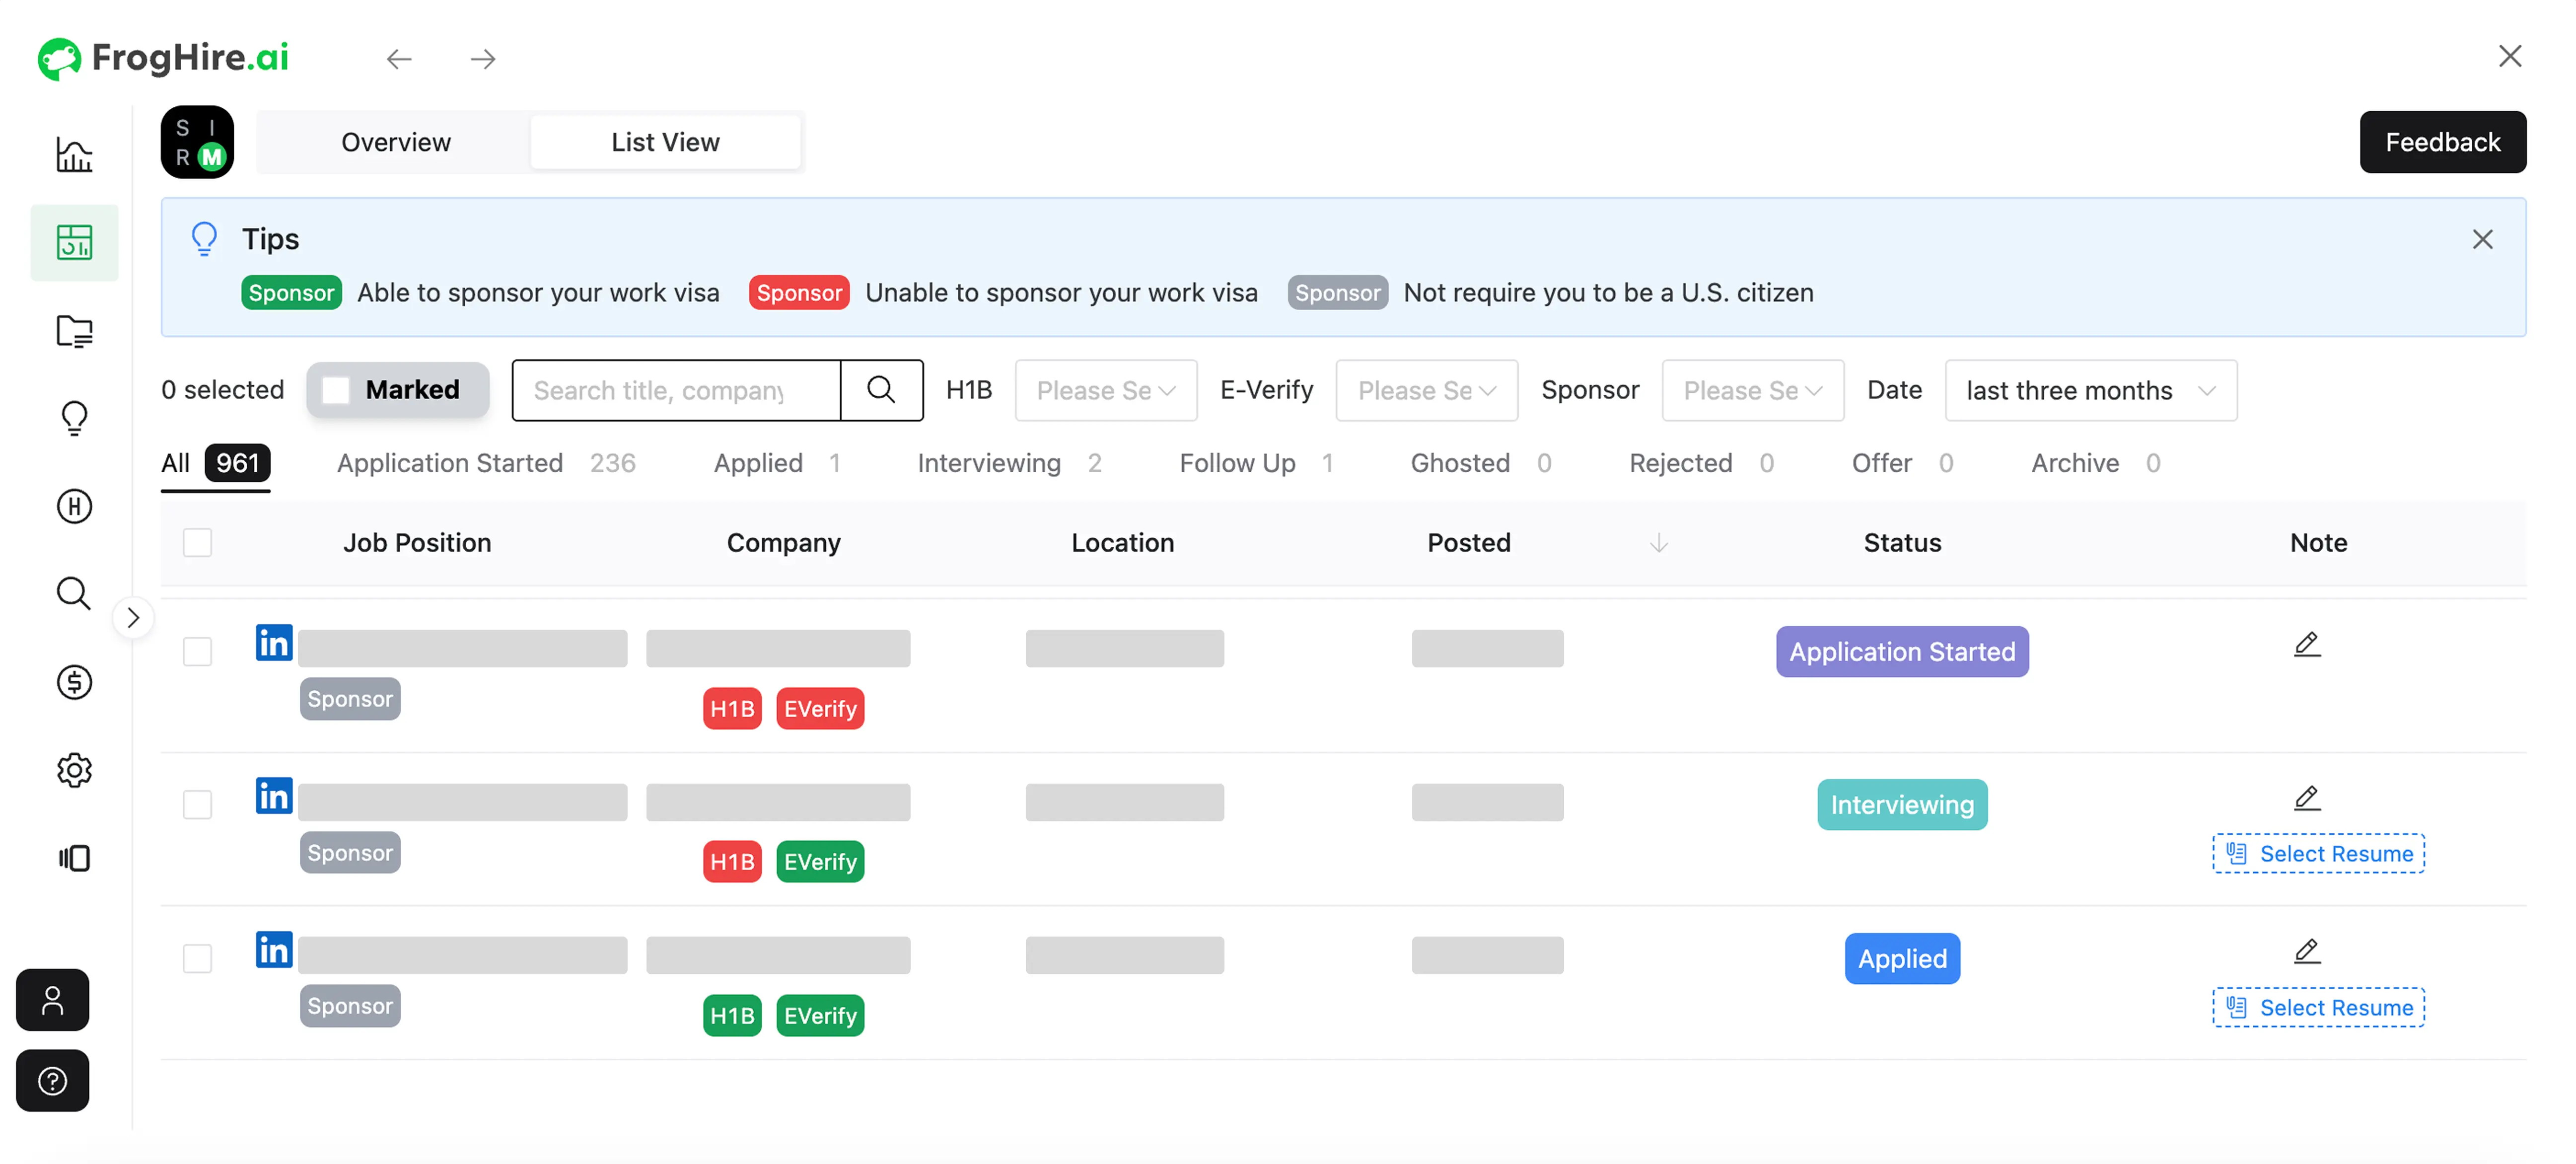Image resolution: width=2576 pixels, height=1164 pixels.
Task: Open the H1B filter dropdown
Action: (x=1105, y=390)
